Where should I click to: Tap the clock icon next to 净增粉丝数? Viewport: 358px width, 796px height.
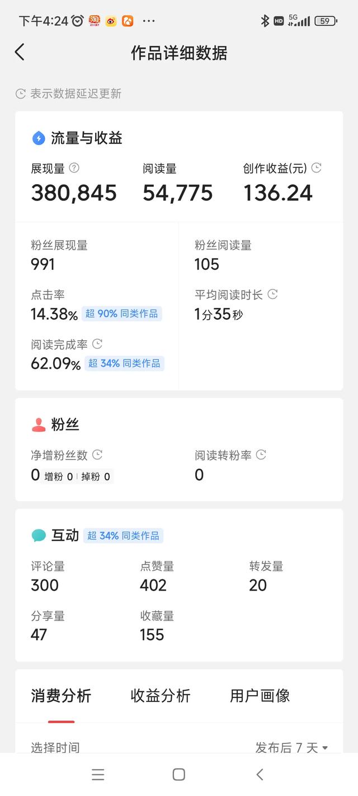tap(97, 455)
